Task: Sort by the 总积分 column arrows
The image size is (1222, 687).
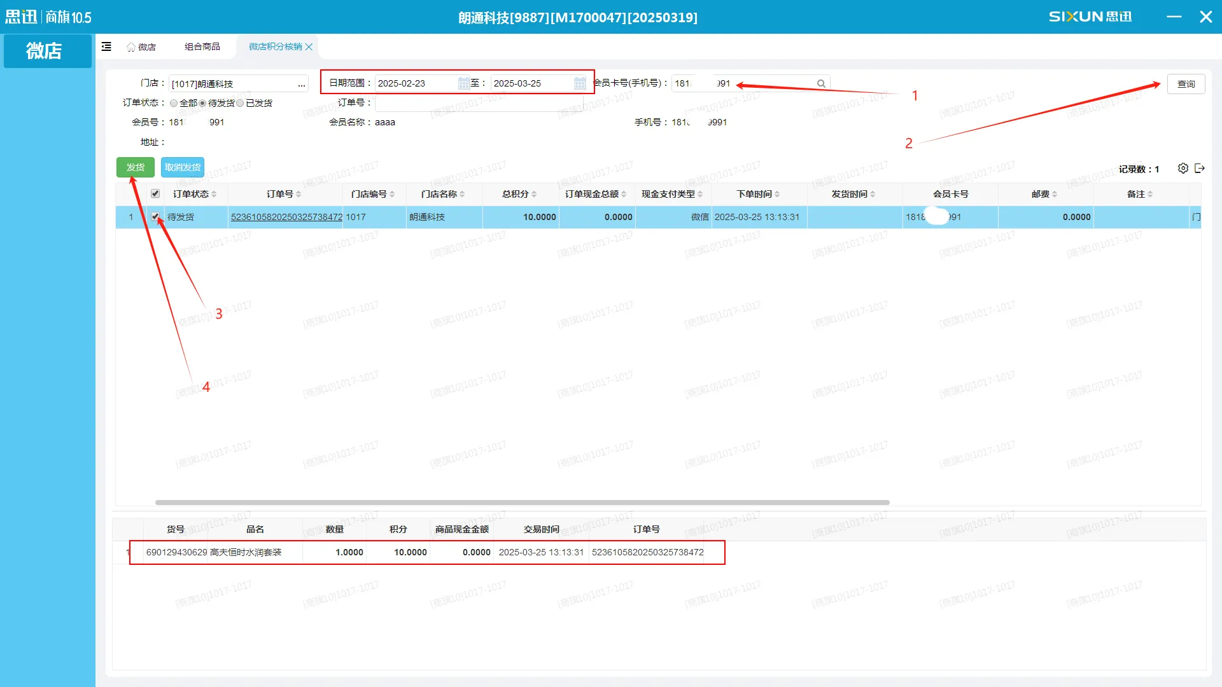Action: click(x=534, y=194)
